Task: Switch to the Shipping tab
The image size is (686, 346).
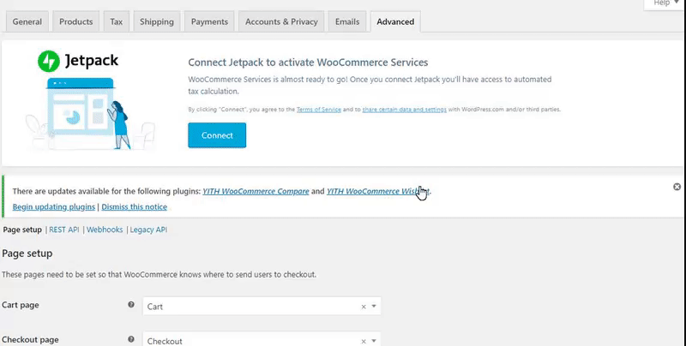Action: point(157,22)
